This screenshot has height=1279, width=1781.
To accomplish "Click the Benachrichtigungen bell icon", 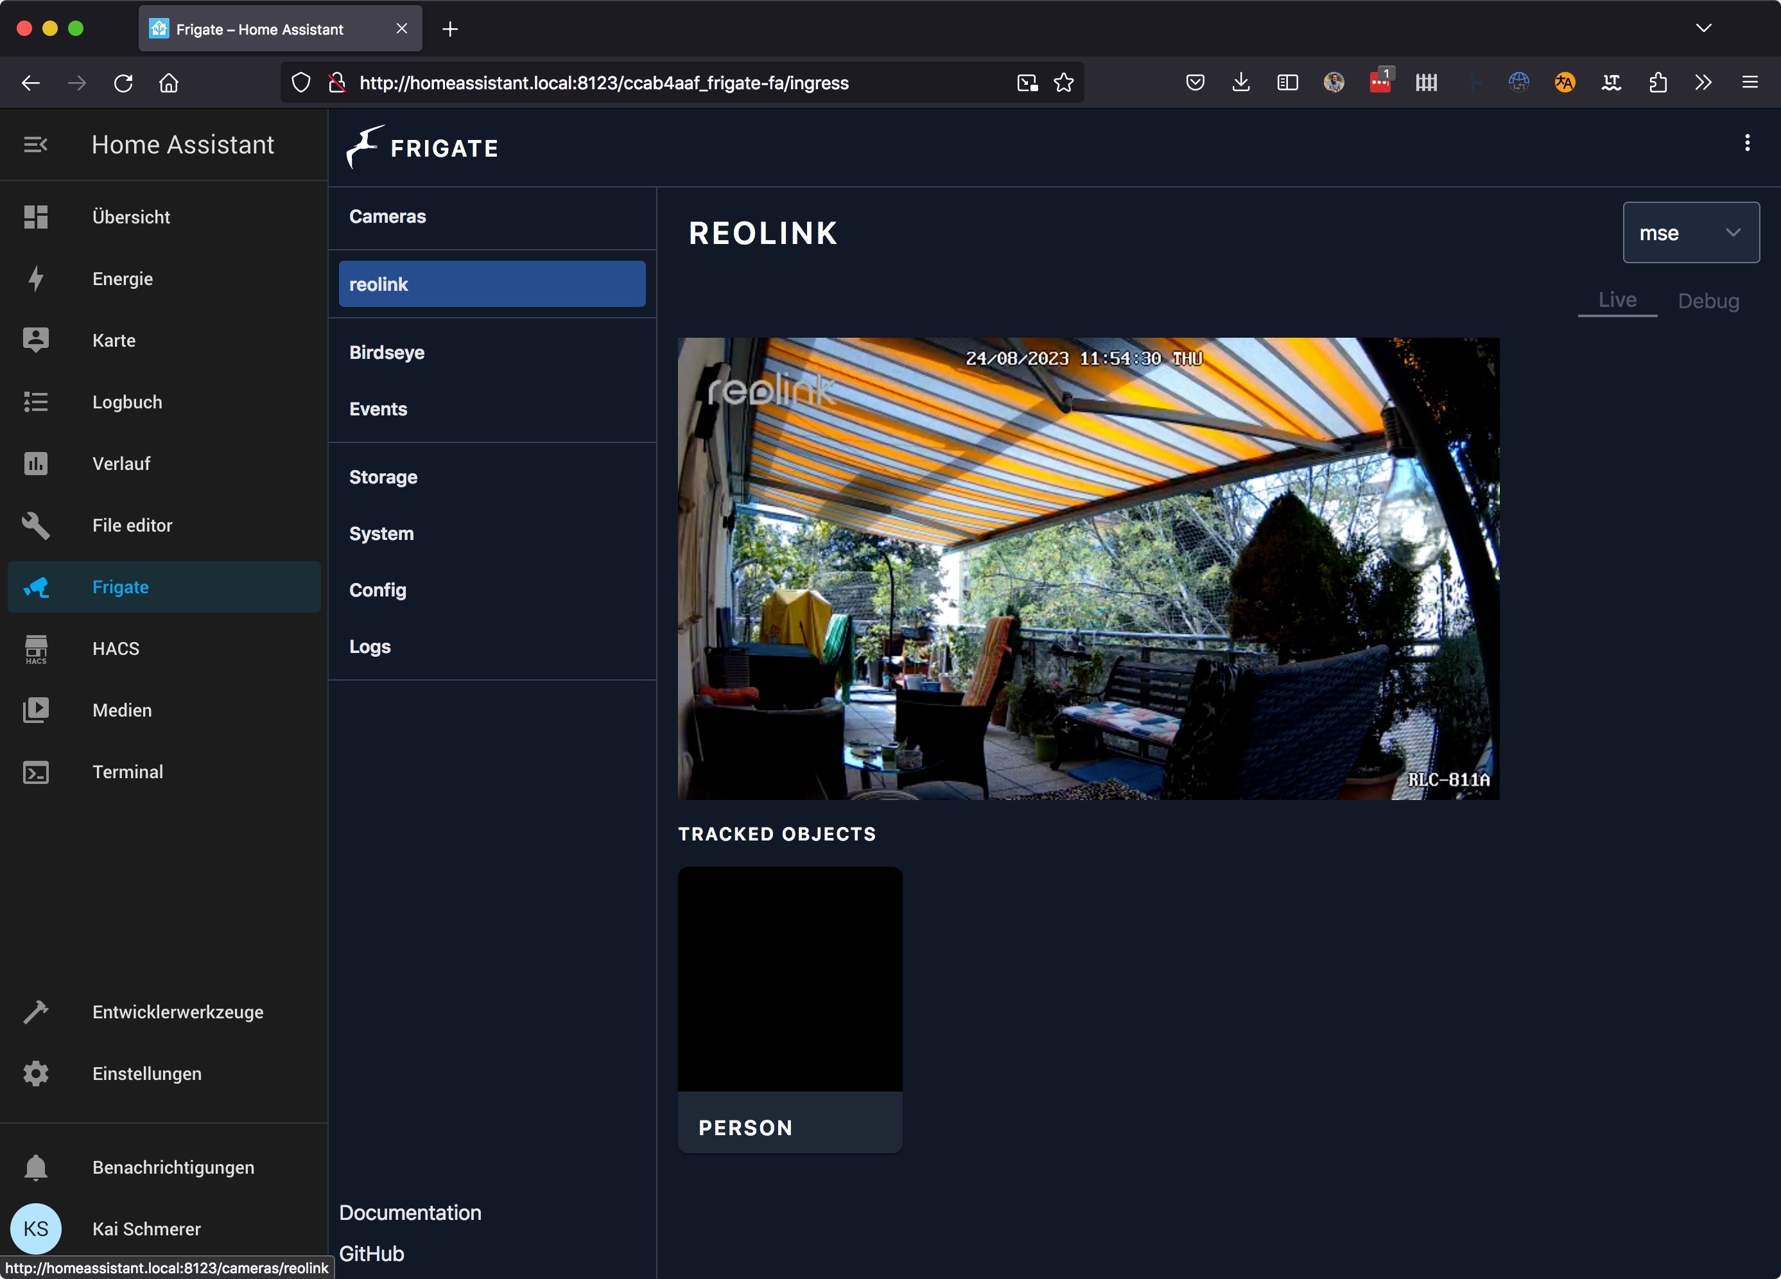I will (x=36, y=1167).
